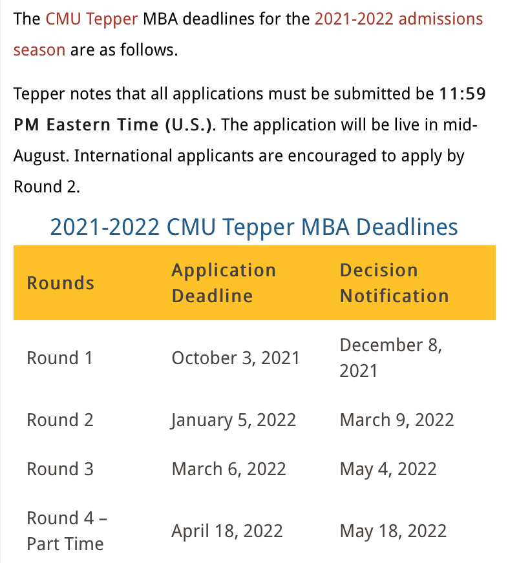This screenshot has width=508, height=563.
Task: Click the May 18, 2022 notification cell
Action: pyautogui.click(x=394, y=531)
